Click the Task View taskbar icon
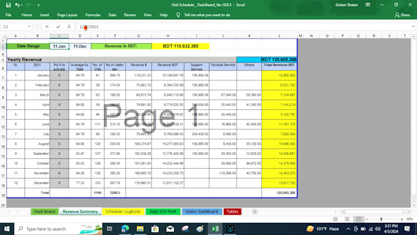Viewport: 417px width, 235px height. [109, 229]
